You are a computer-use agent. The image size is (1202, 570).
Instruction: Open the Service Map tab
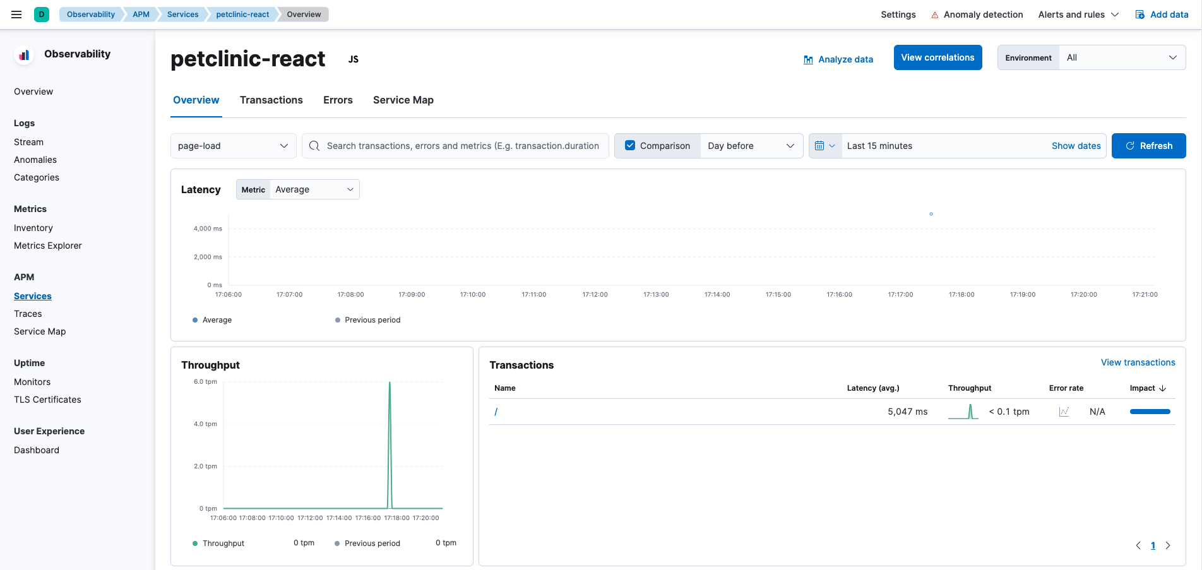[x=403, y=100]
